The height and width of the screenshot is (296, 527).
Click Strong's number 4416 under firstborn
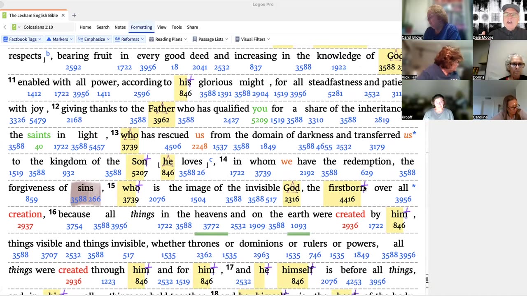pos(347,199)
